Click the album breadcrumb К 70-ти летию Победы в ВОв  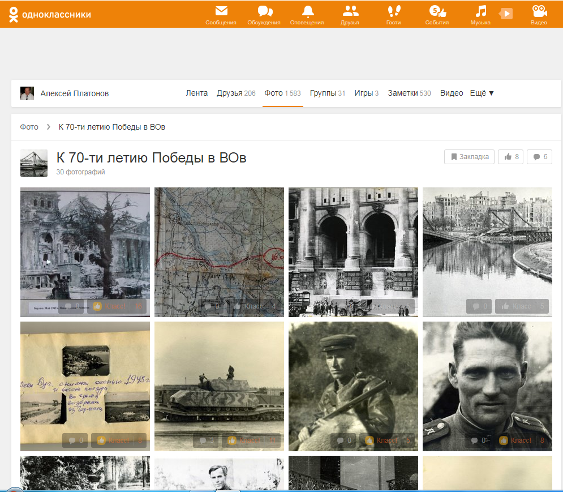click(111, 127)
